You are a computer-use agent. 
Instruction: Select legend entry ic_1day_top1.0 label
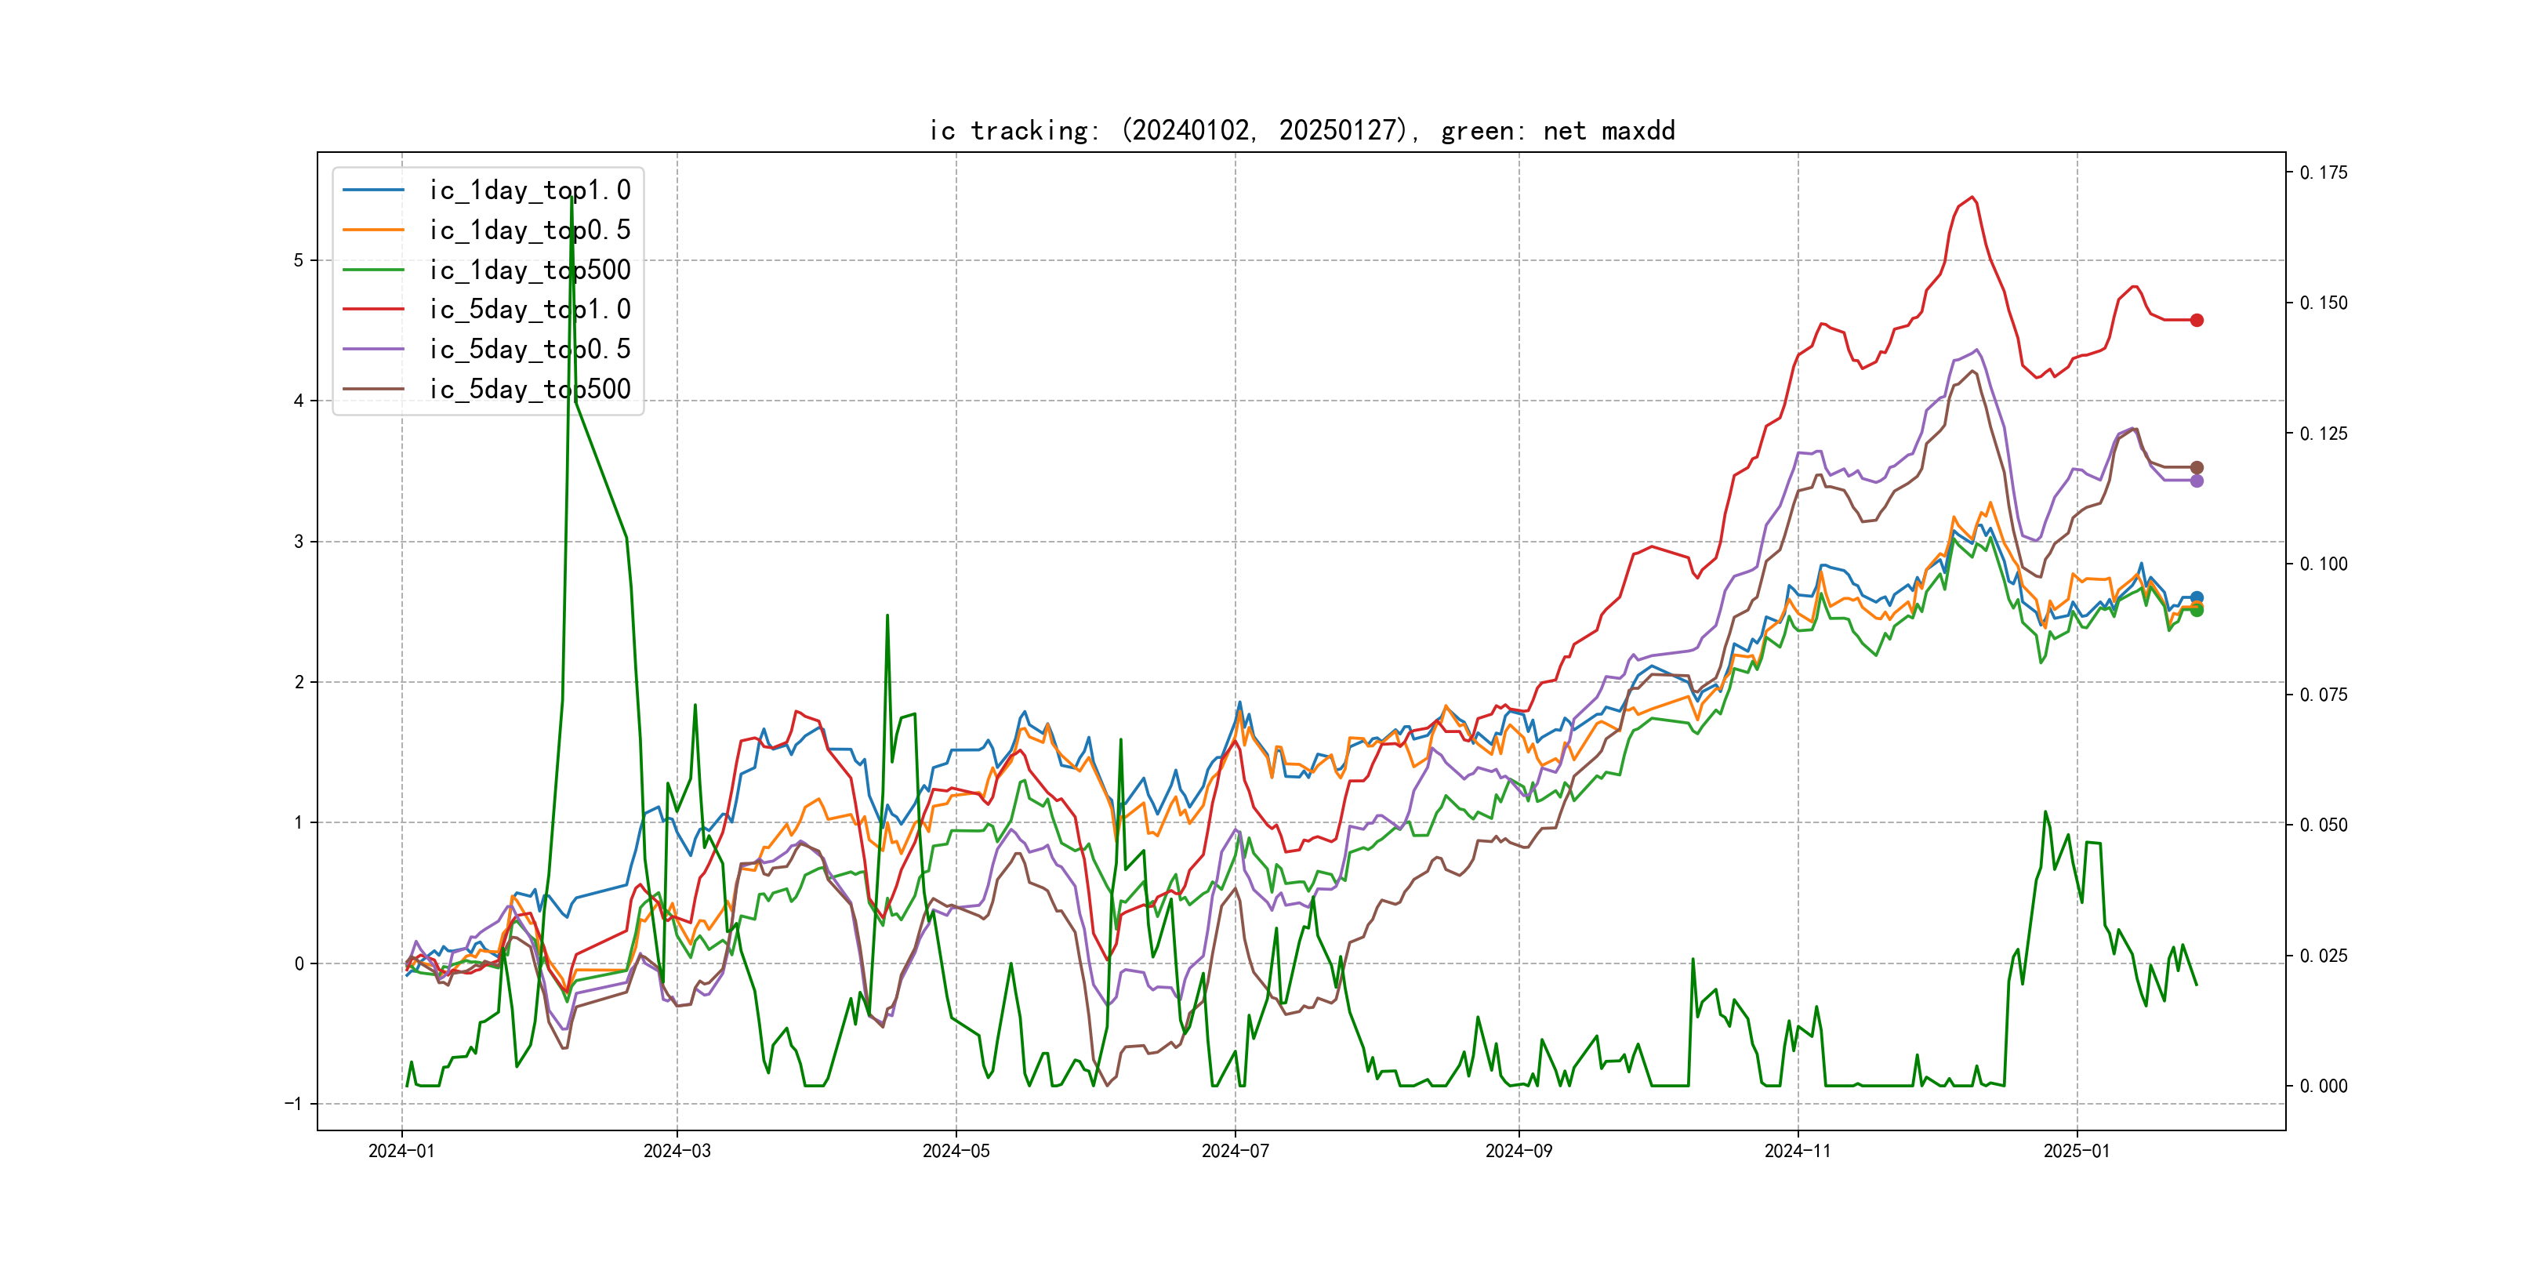529,190
